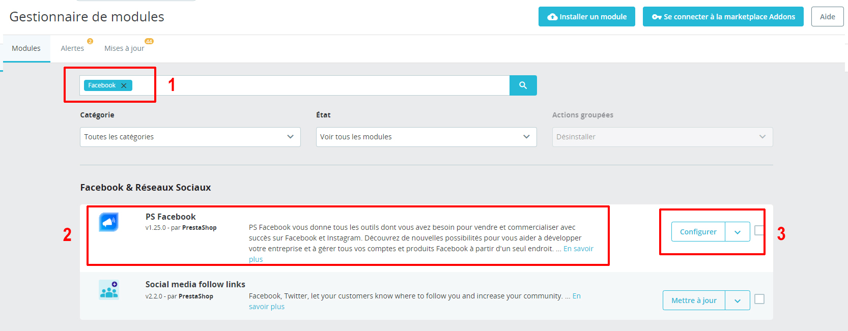Click the magnifier search button
The height and width of the screenshot is (331, 848).
[523, 85]
